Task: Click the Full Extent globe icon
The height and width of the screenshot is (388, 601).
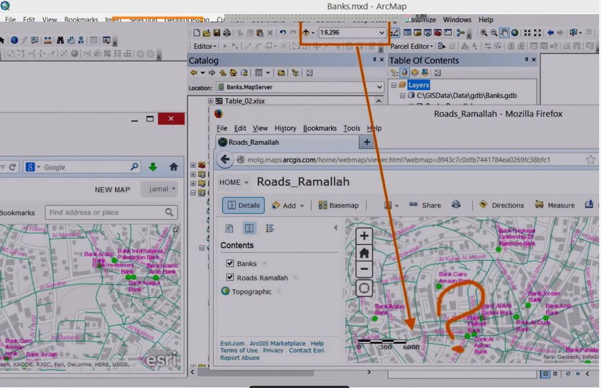Action: [515, 32]
